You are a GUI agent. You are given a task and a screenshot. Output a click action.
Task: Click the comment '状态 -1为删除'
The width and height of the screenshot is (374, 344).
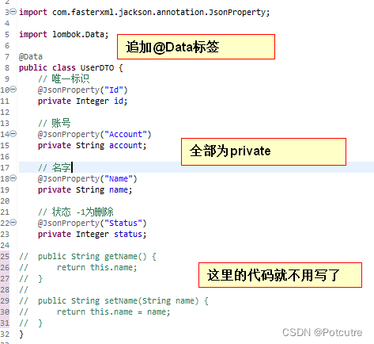(x=82, y=212)
